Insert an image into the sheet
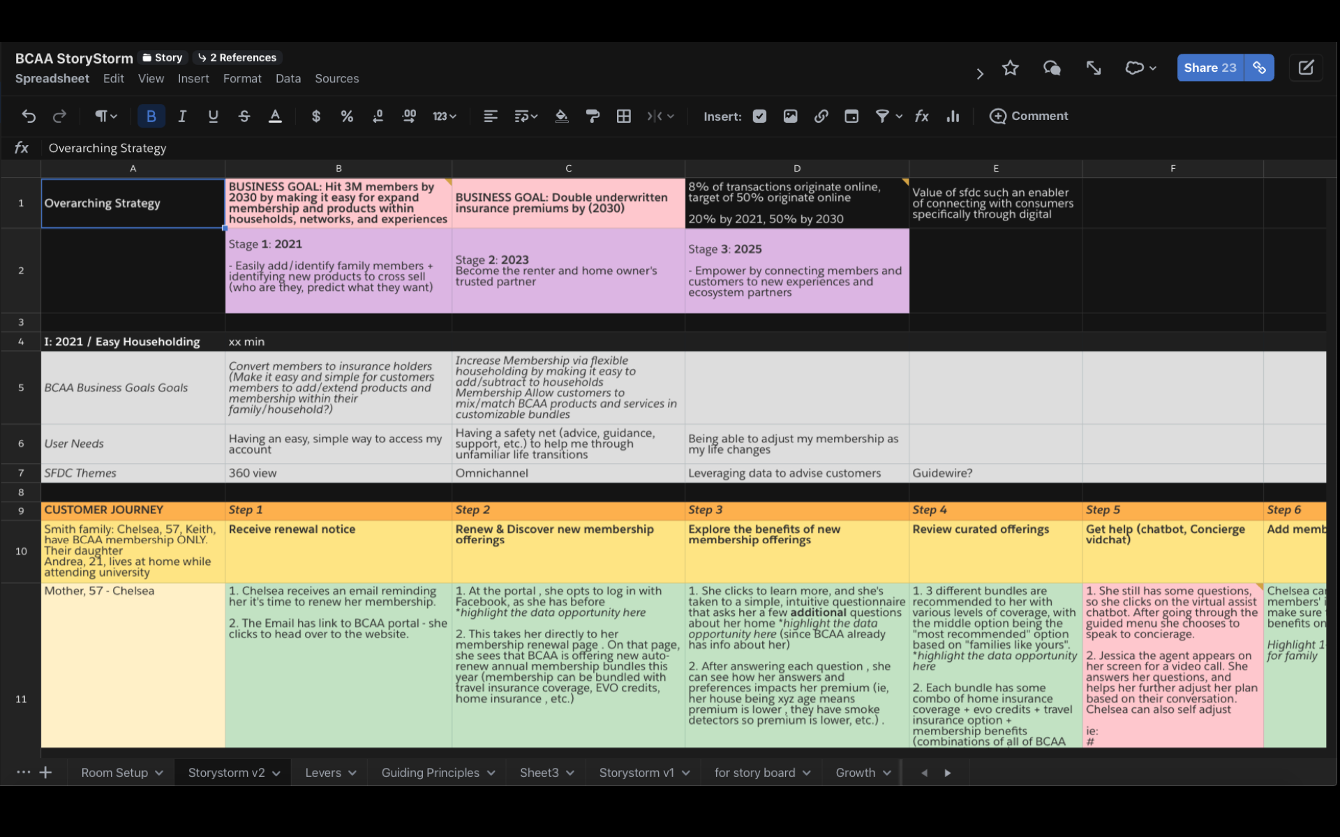The height and width of the screenshot is (837, 1340). 790,116
